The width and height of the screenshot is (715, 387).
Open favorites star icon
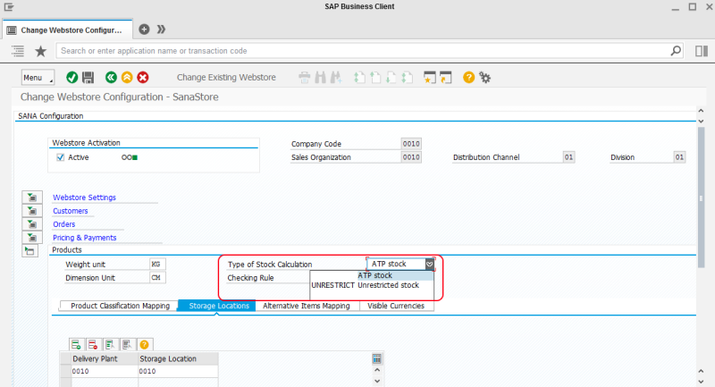pyautogui.click(x=40, y=51)
